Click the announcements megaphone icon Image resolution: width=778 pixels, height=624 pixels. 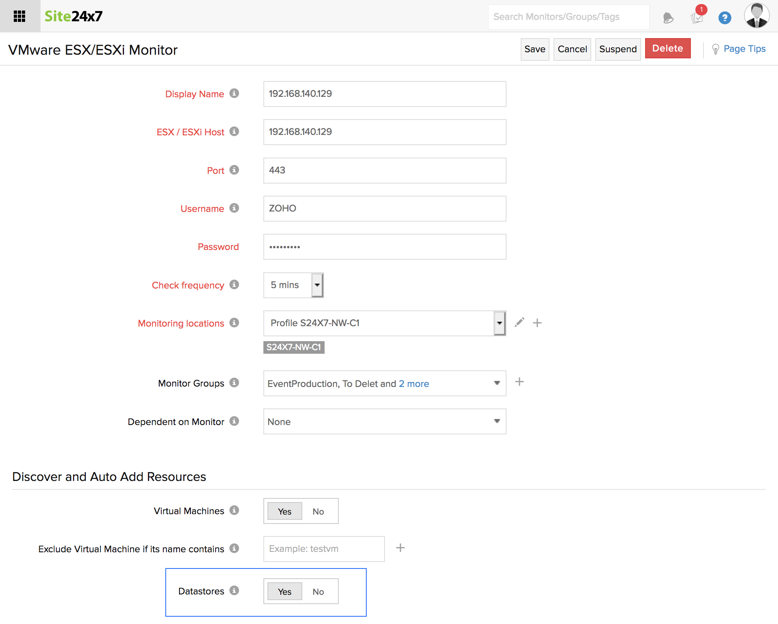[x=668, y=18]
